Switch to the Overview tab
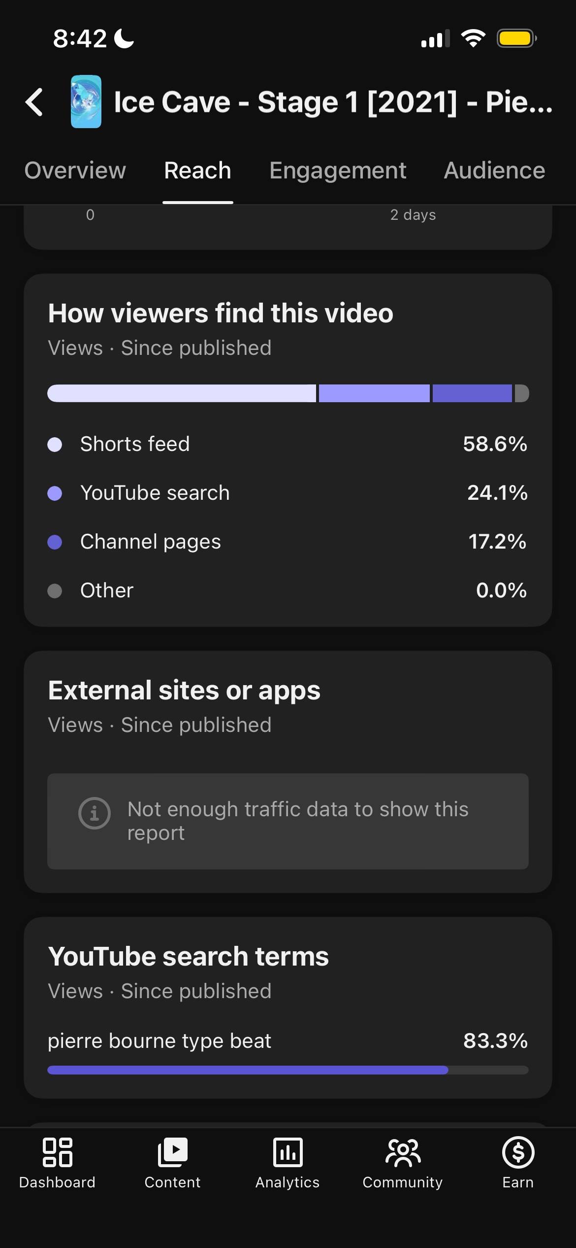This screenshot has height=1248, width=576. pos(75,171)
